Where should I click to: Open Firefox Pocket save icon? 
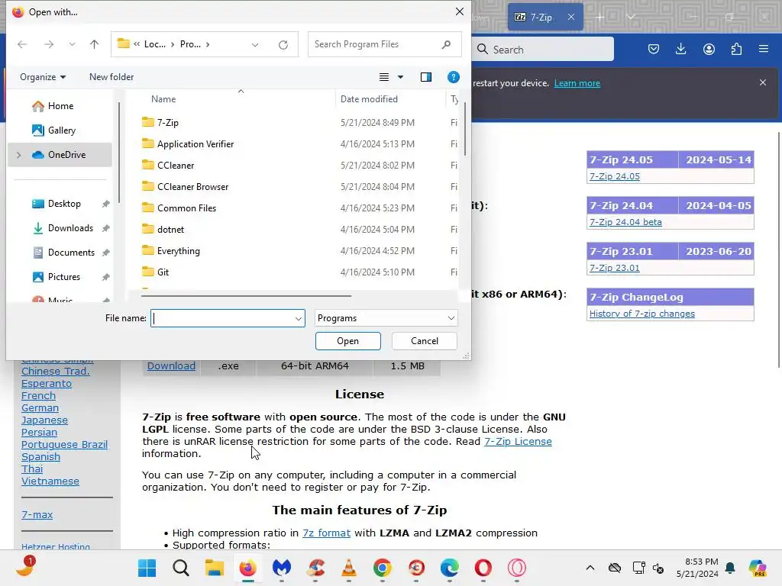coord(654,49)
